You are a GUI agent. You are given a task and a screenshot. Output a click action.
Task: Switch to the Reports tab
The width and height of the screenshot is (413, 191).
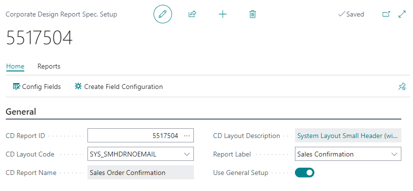pos(49,67)
